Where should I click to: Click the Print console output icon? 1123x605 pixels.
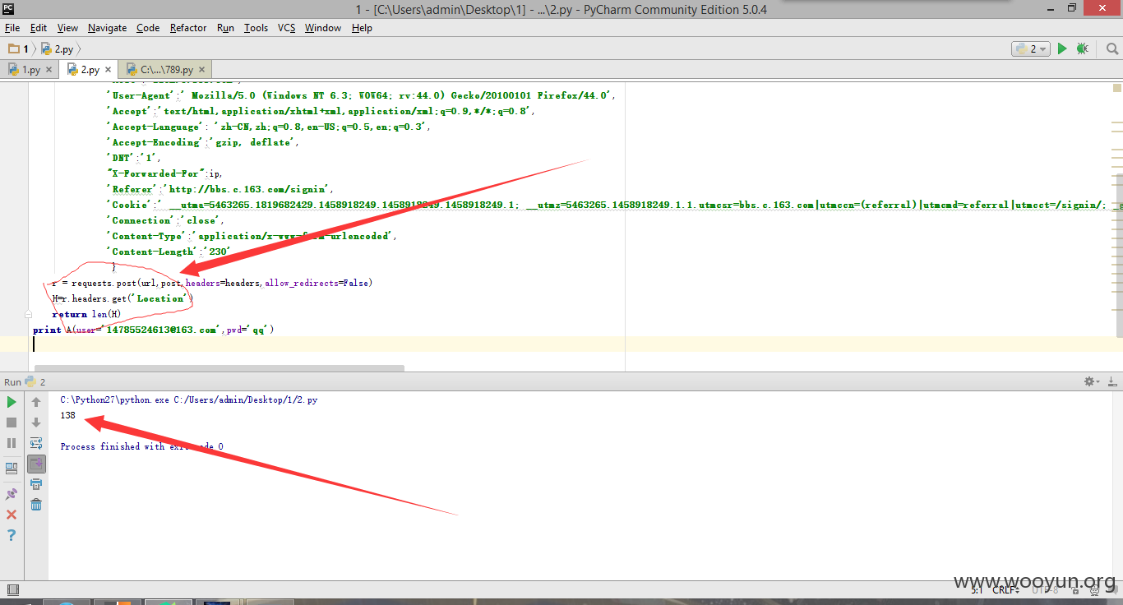coord(36,484)
